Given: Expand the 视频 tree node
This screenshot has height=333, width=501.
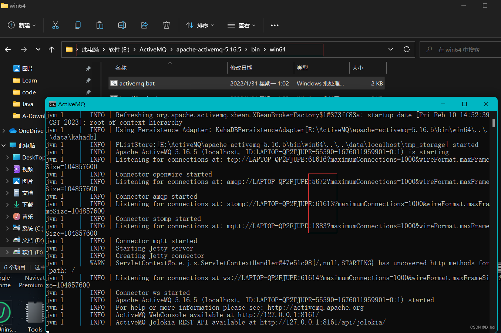Looking at the screenshot, I should [7, 169].
